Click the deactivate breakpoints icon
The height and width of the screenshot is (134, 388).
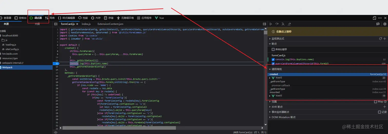click(378, 24)
